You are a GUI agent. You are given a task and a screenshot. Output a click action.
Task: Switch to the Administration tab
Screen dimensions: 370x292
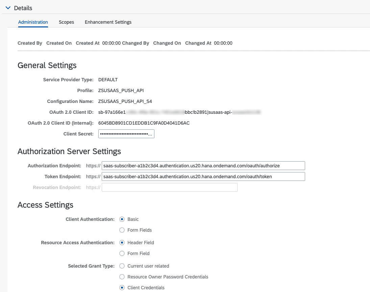[x=33, y=22]
